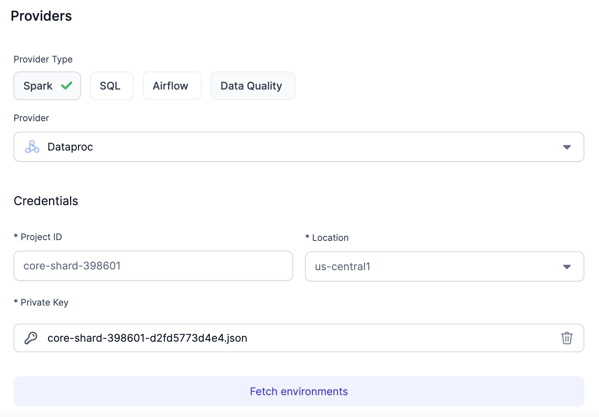Click the Provider dropdown arrow
The image size is (599, 417).
[x=567, y=147]
